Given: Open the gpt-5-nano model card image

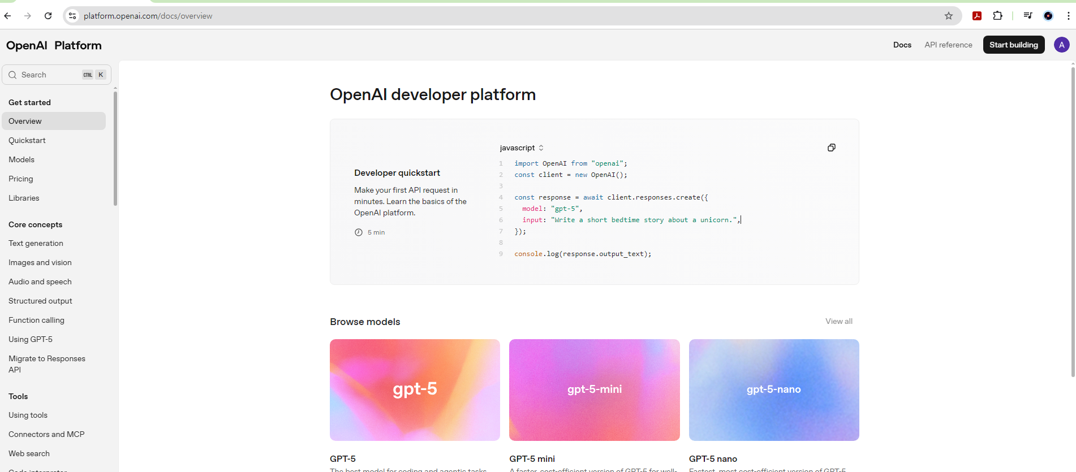Looking at the screenshot, I should pyautogui.click(x=774, y=390).
